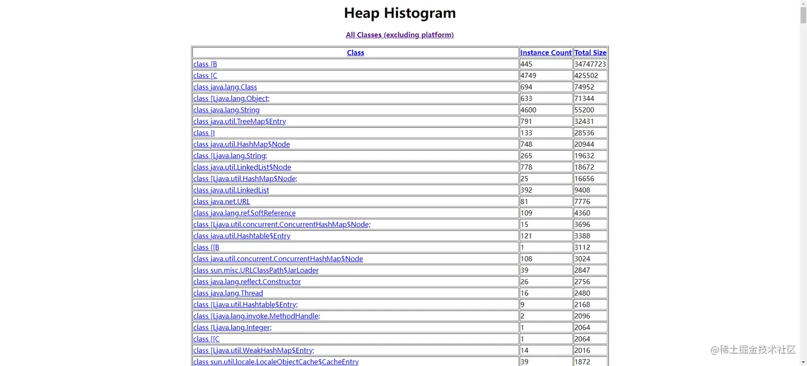Select total size value 9408
Image resolution: width=807 pixels, height=366 pixels.
(582, 190)
